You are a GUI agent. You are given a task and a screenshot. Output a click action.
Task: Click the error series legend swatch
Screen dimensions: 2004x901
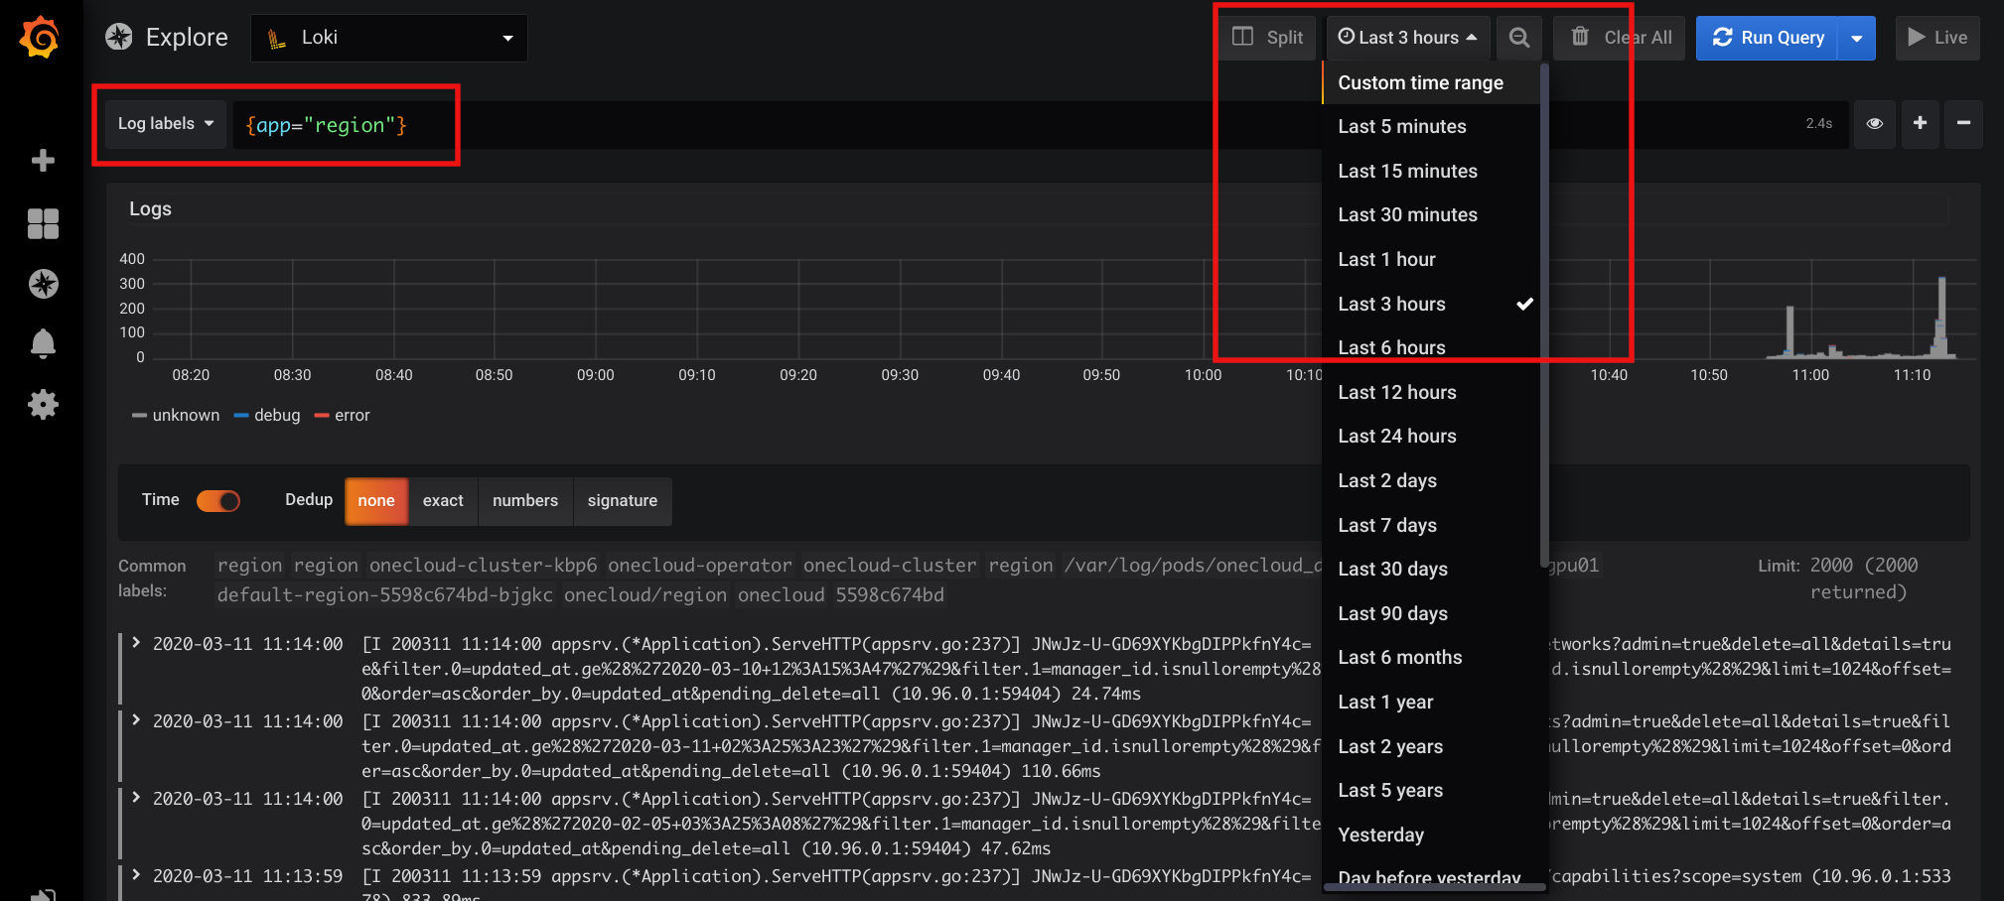pos(322,416)
